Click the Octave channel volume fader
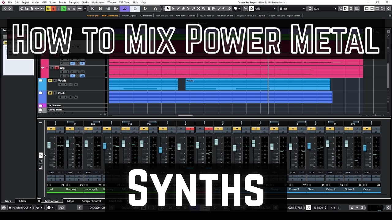392x220 pixels. coord(365,148)
